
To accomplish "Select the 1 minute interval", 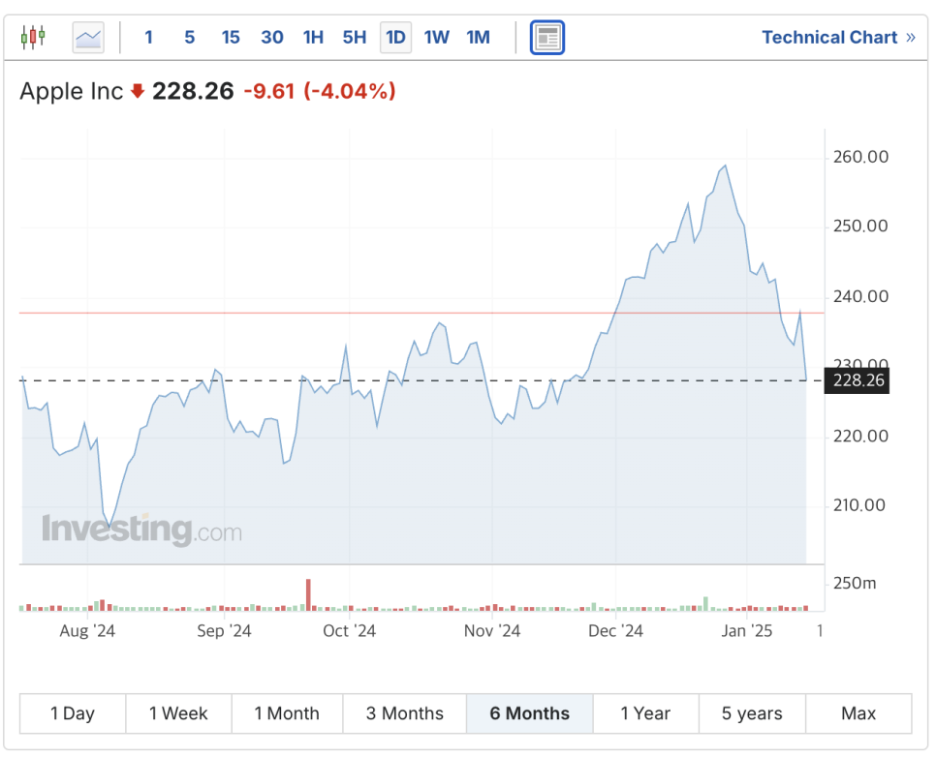I will pyautogui.click(x=148, y=38).
